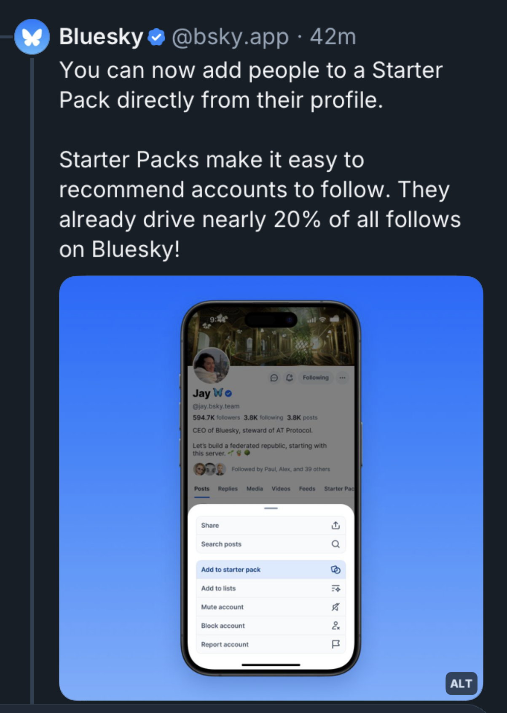
Task: Click the Search posts magnifier icon
Action: point(335,544)
